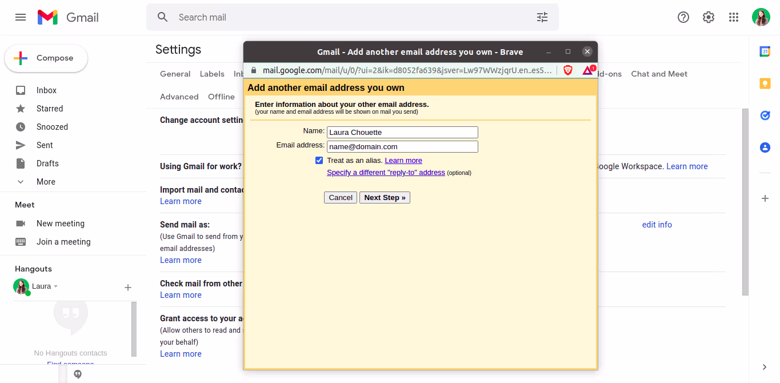Open the Laura Hangouts status dropdown
780x383 pixels.
pyautogui.click(x=56, y=286)
